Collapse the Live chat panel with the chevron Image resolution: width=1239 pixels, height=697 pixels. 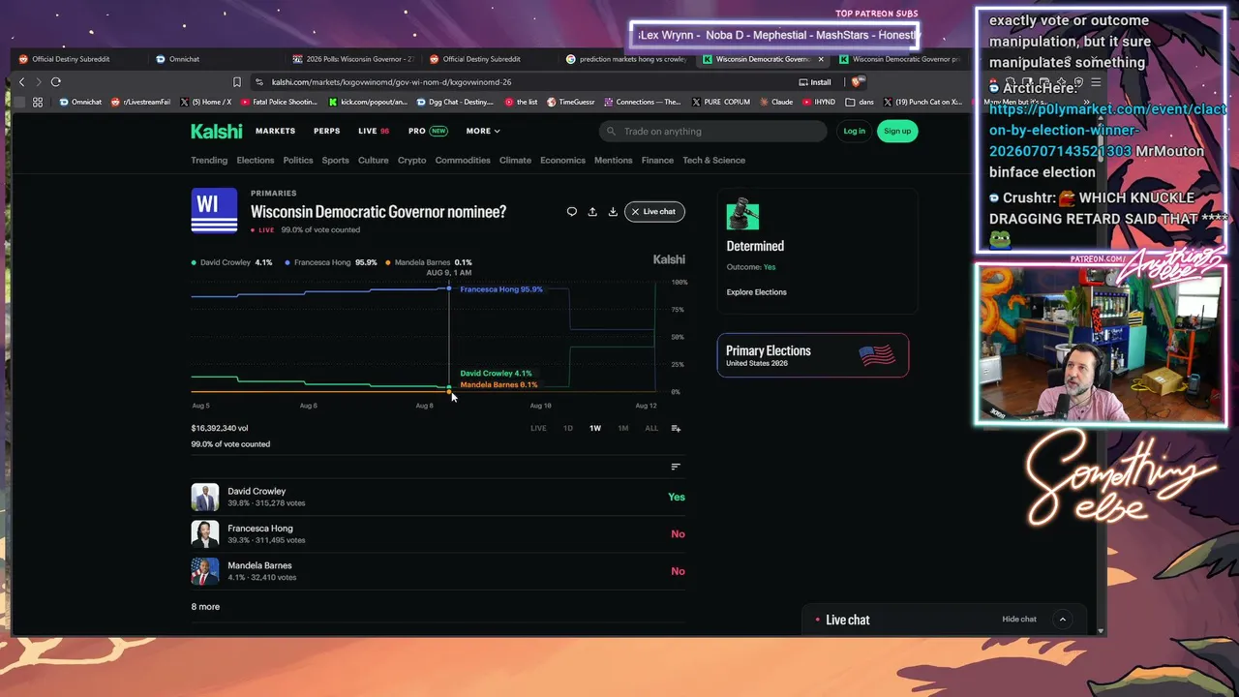click(x=1062, y=620)
